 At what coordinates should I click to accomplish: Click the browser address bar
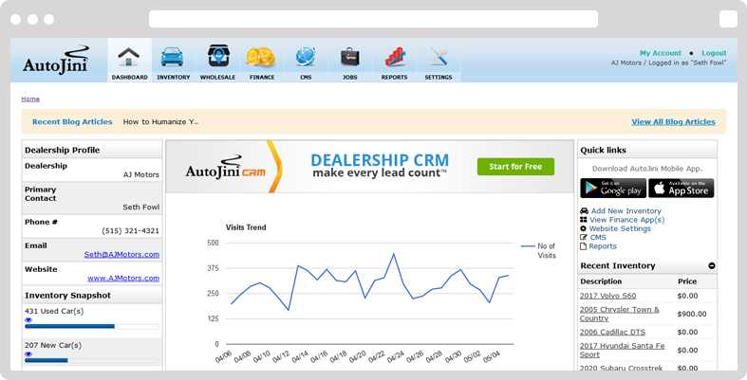click(373, 19)
